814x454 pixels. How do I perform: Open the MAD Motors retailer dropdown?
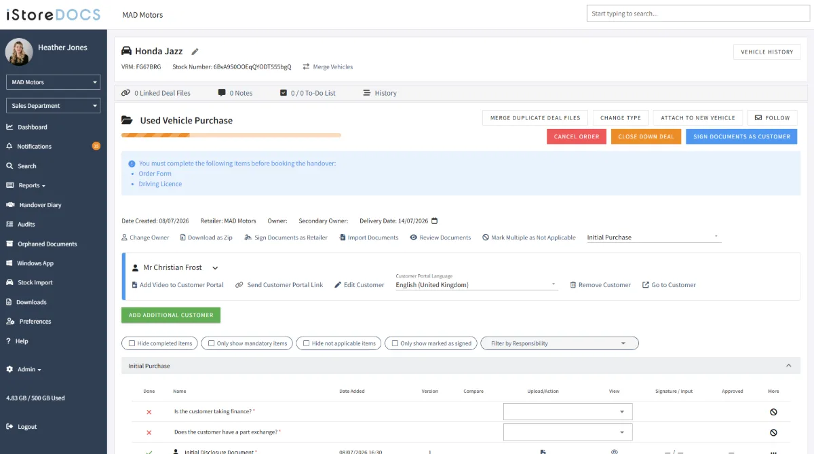(53, 82)
